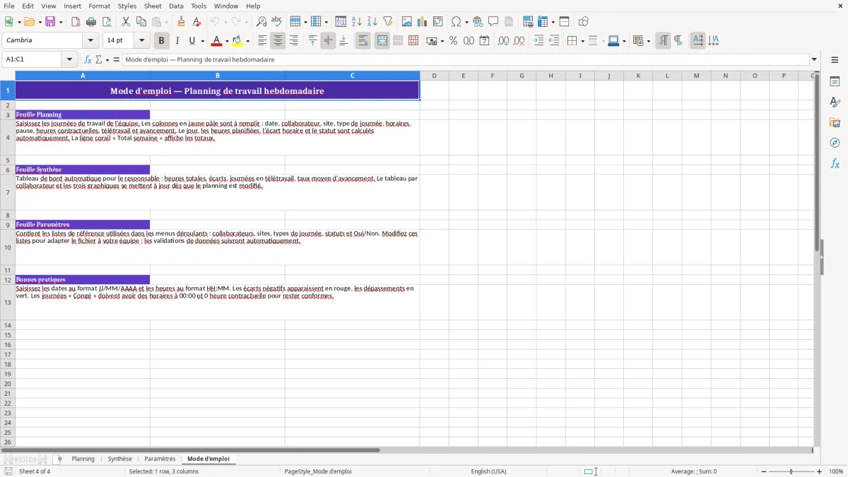The image size is (848, 477).
Task: Toggle Merge and Center Cells
Action: point(382,41)
